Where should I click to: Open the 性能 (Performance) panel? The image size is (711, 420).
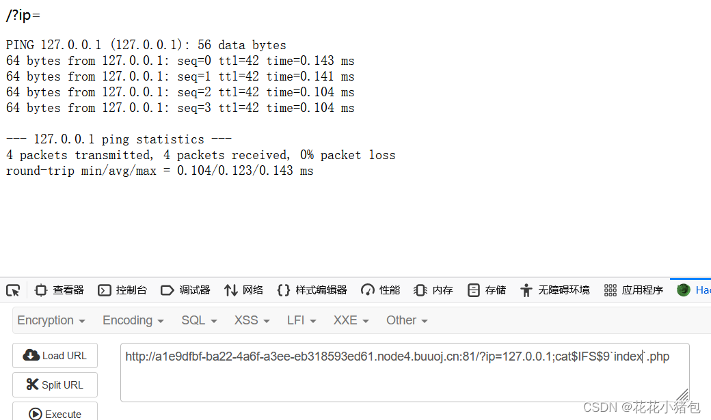[379, 290]
